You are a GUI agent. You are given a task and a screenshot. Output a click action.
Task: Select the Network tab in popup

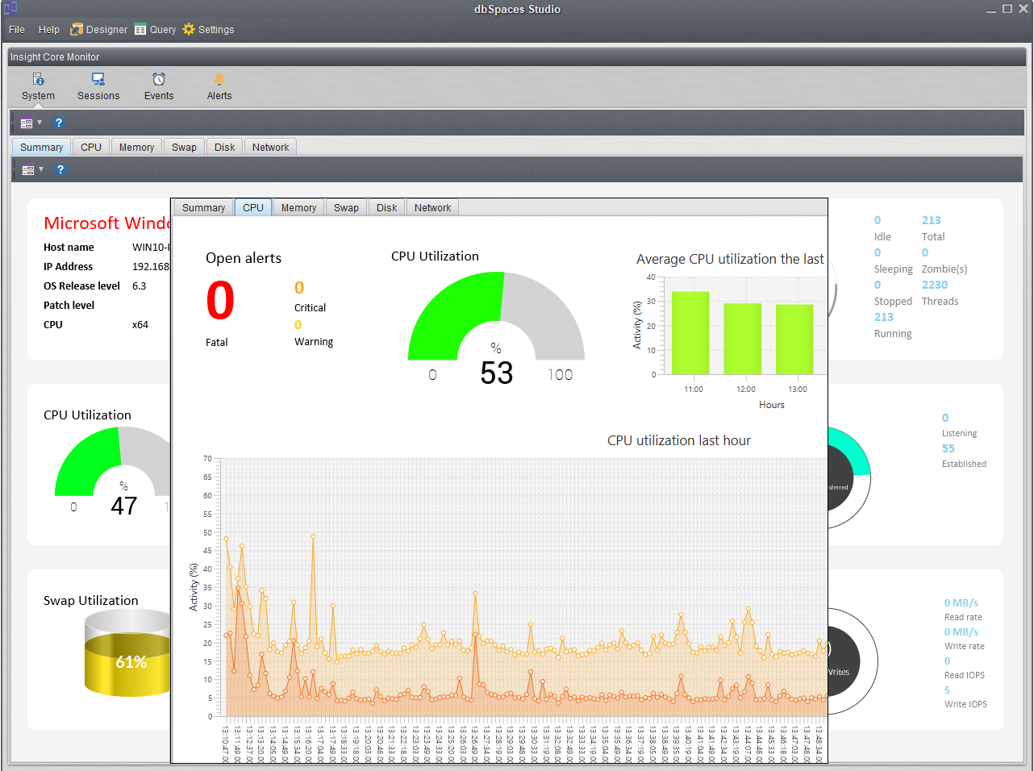coord(432,208)
